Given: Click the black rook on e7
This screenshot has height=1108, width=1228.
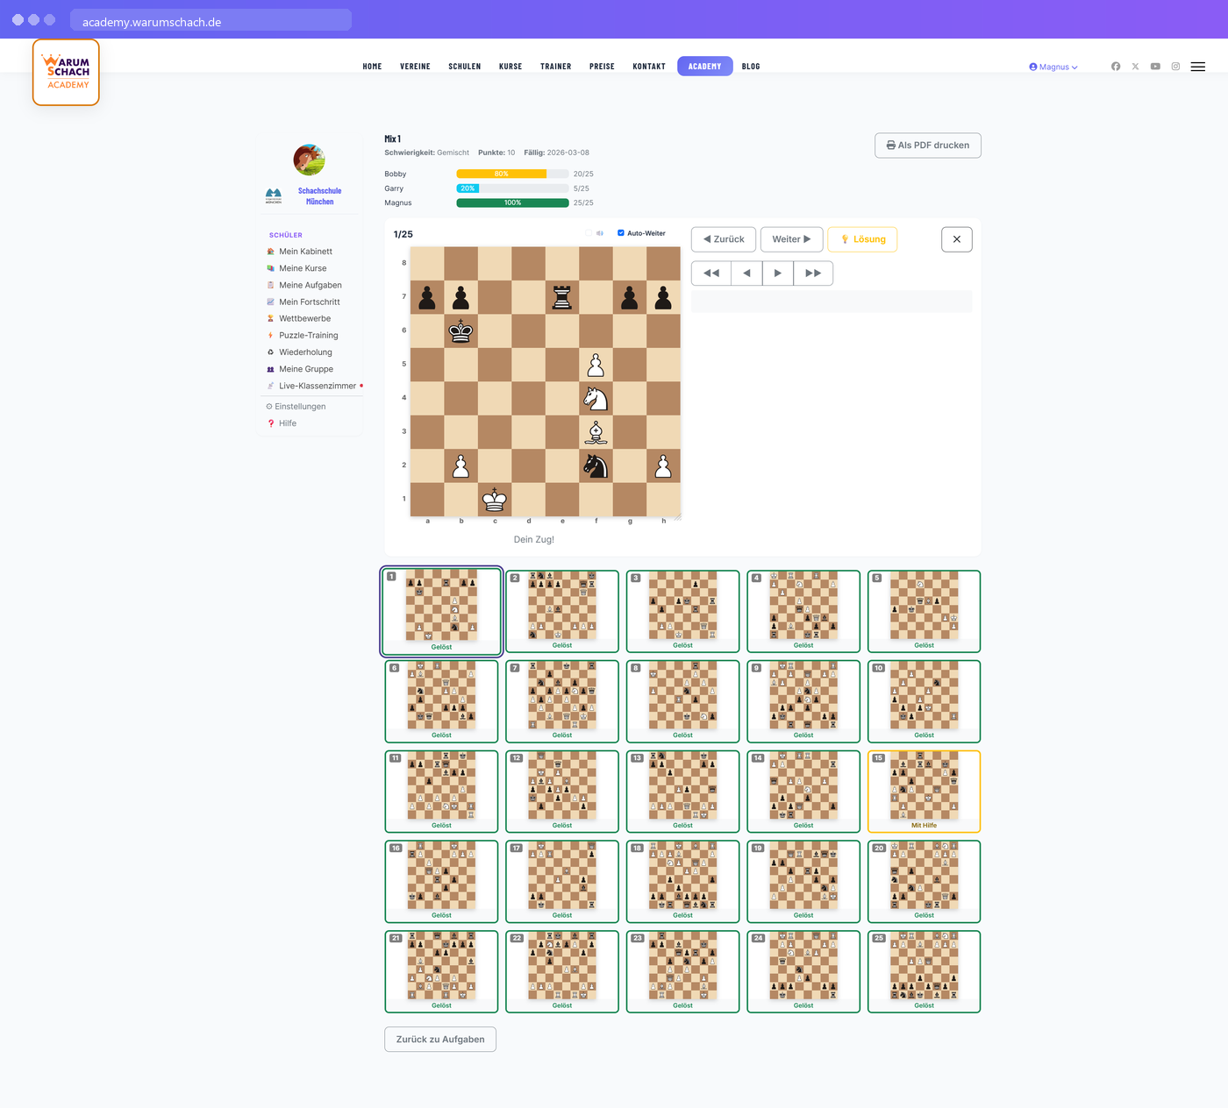Looking at the screenshot, I should click(x=562, y=297).
